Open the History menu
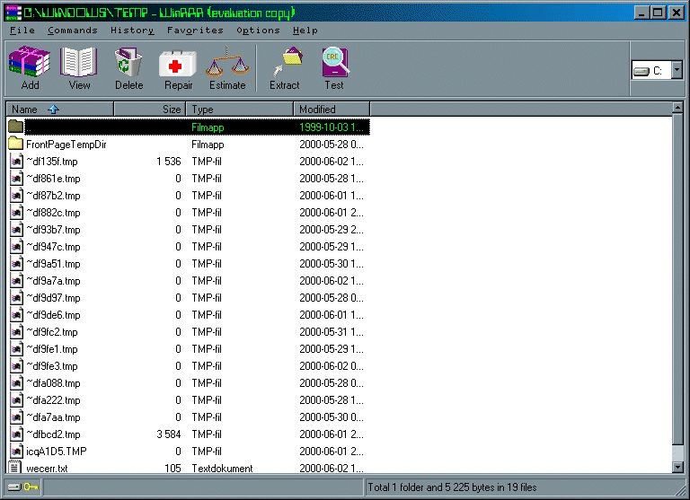 click(x=132, y=31)
